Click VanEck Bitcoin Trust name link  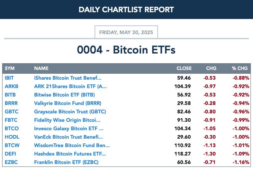coord(68,137)
